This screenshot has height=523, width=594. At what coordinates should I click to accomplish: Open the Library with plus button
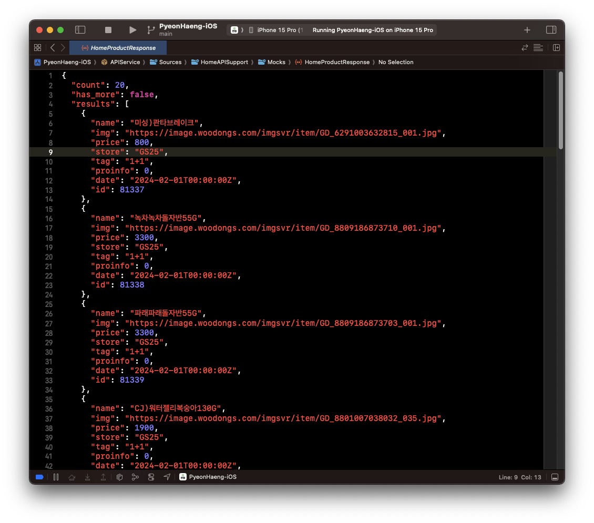(527, 30)
